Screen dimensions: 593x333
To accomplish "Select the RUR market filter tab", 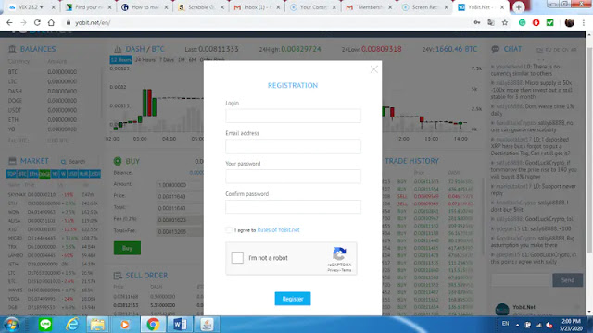I will [x=83, y=174].
